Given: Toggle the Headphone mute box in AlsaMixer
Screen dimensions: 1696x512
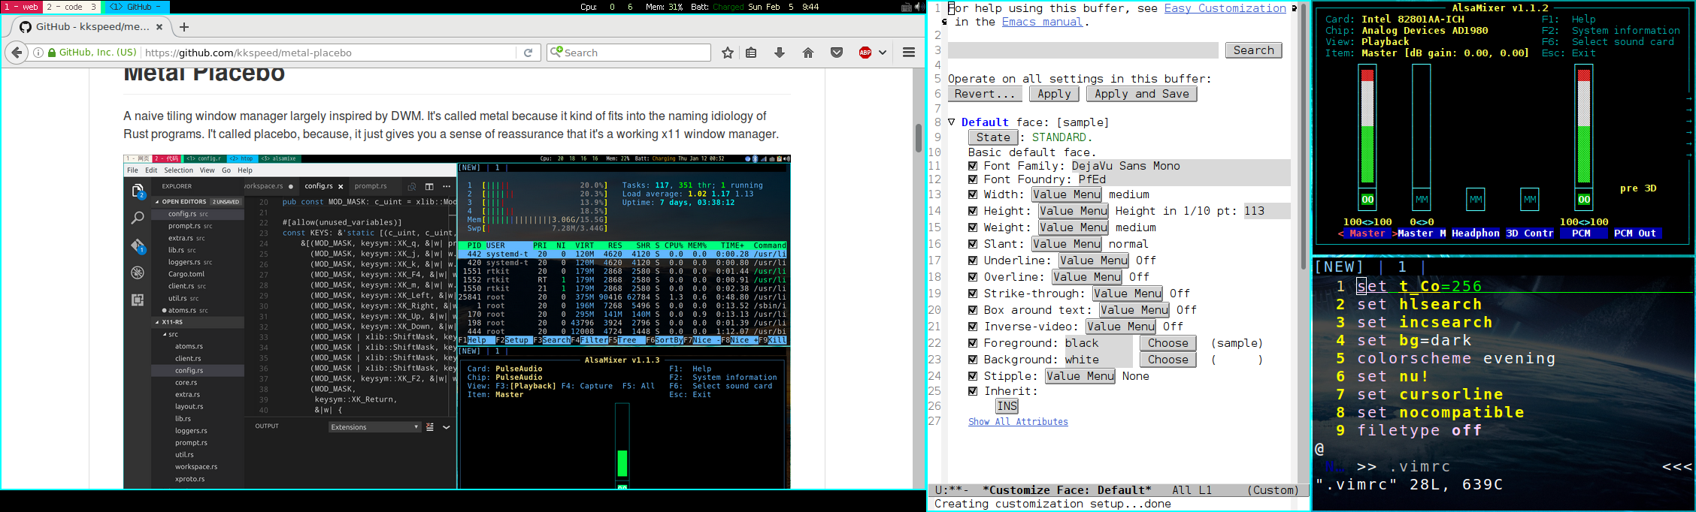Looking at the screenshot, I should [1476, 200].
